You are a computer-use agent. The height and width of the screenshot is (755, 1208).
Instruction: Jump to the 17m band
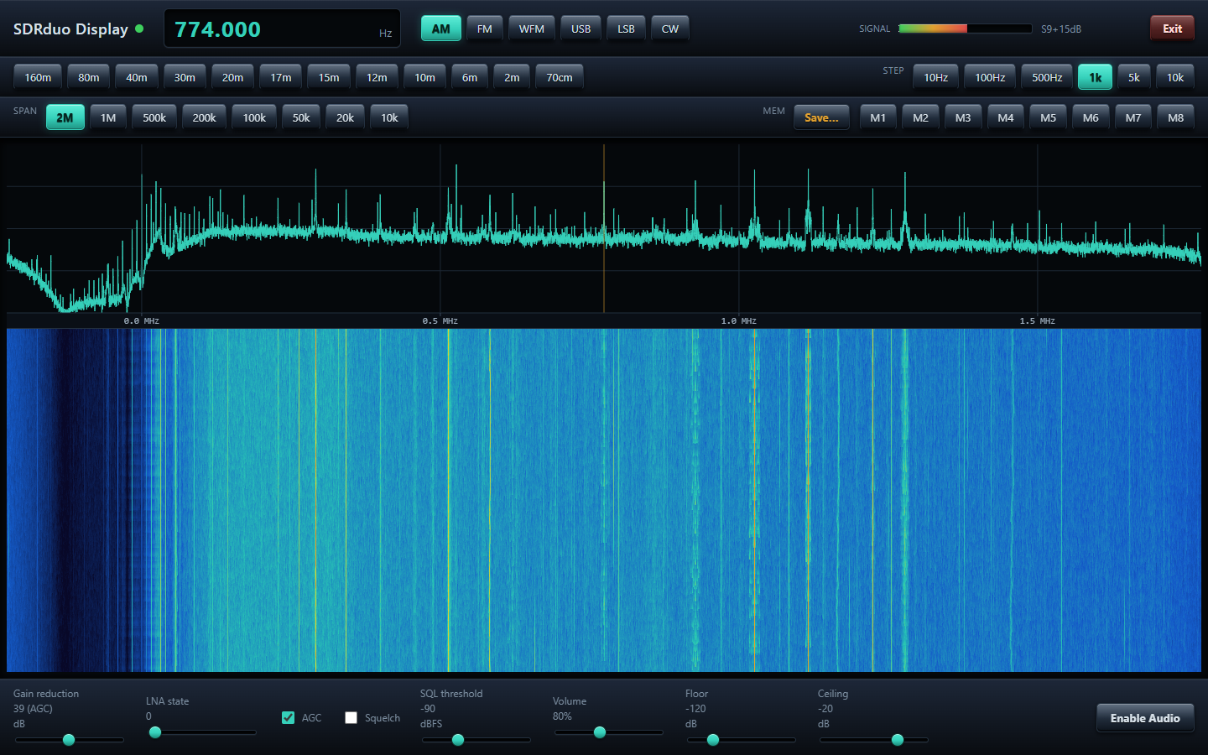click(281, 77)
